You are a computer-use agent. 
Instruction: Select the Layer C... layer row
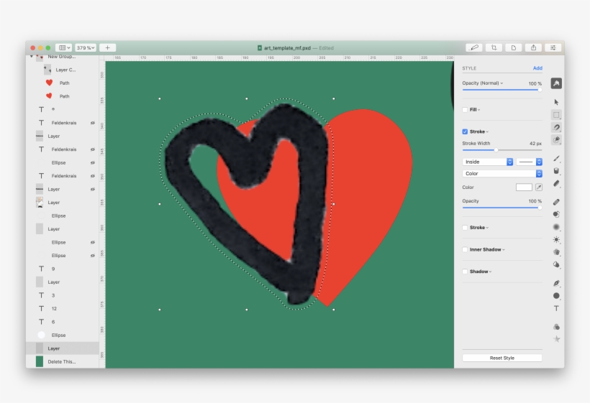[x=63, y=70]
